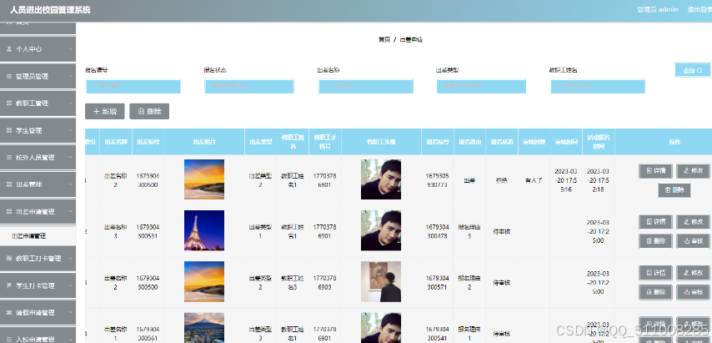This screenshot has height=343, width=712.
Task: Open the 校外人员管理 sidebar menu
Action: 38,158
